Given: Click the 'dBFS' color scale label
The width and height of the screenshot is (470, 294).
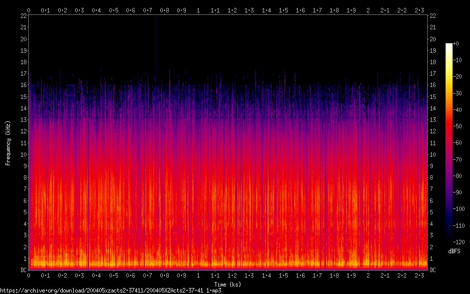Looking at the screenshot, I should coord(454,251).
